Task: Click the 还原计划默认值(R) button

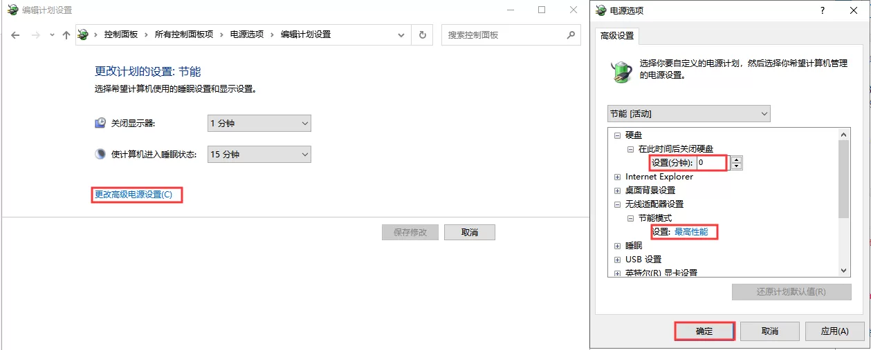Action: (791, 291)
